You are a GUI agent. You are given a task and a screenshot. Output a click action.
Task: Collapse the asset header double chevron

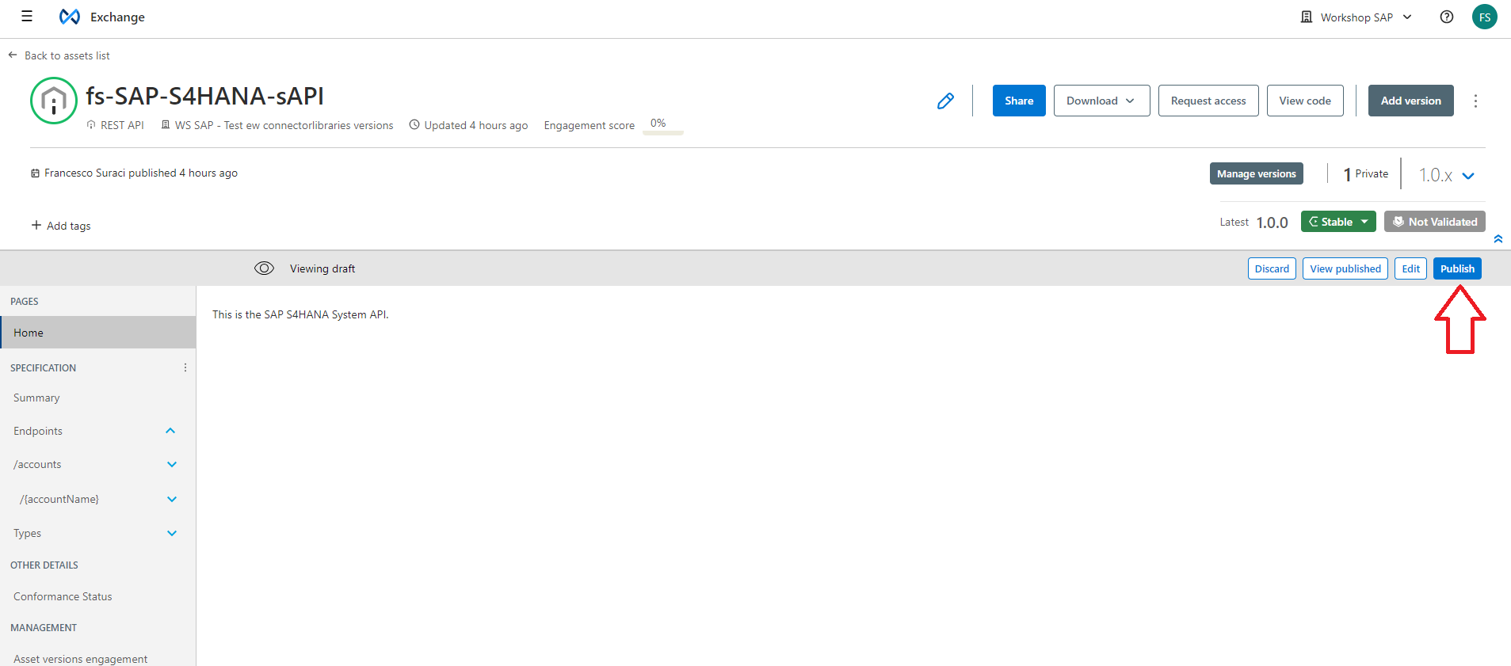tap(1498, 238)
